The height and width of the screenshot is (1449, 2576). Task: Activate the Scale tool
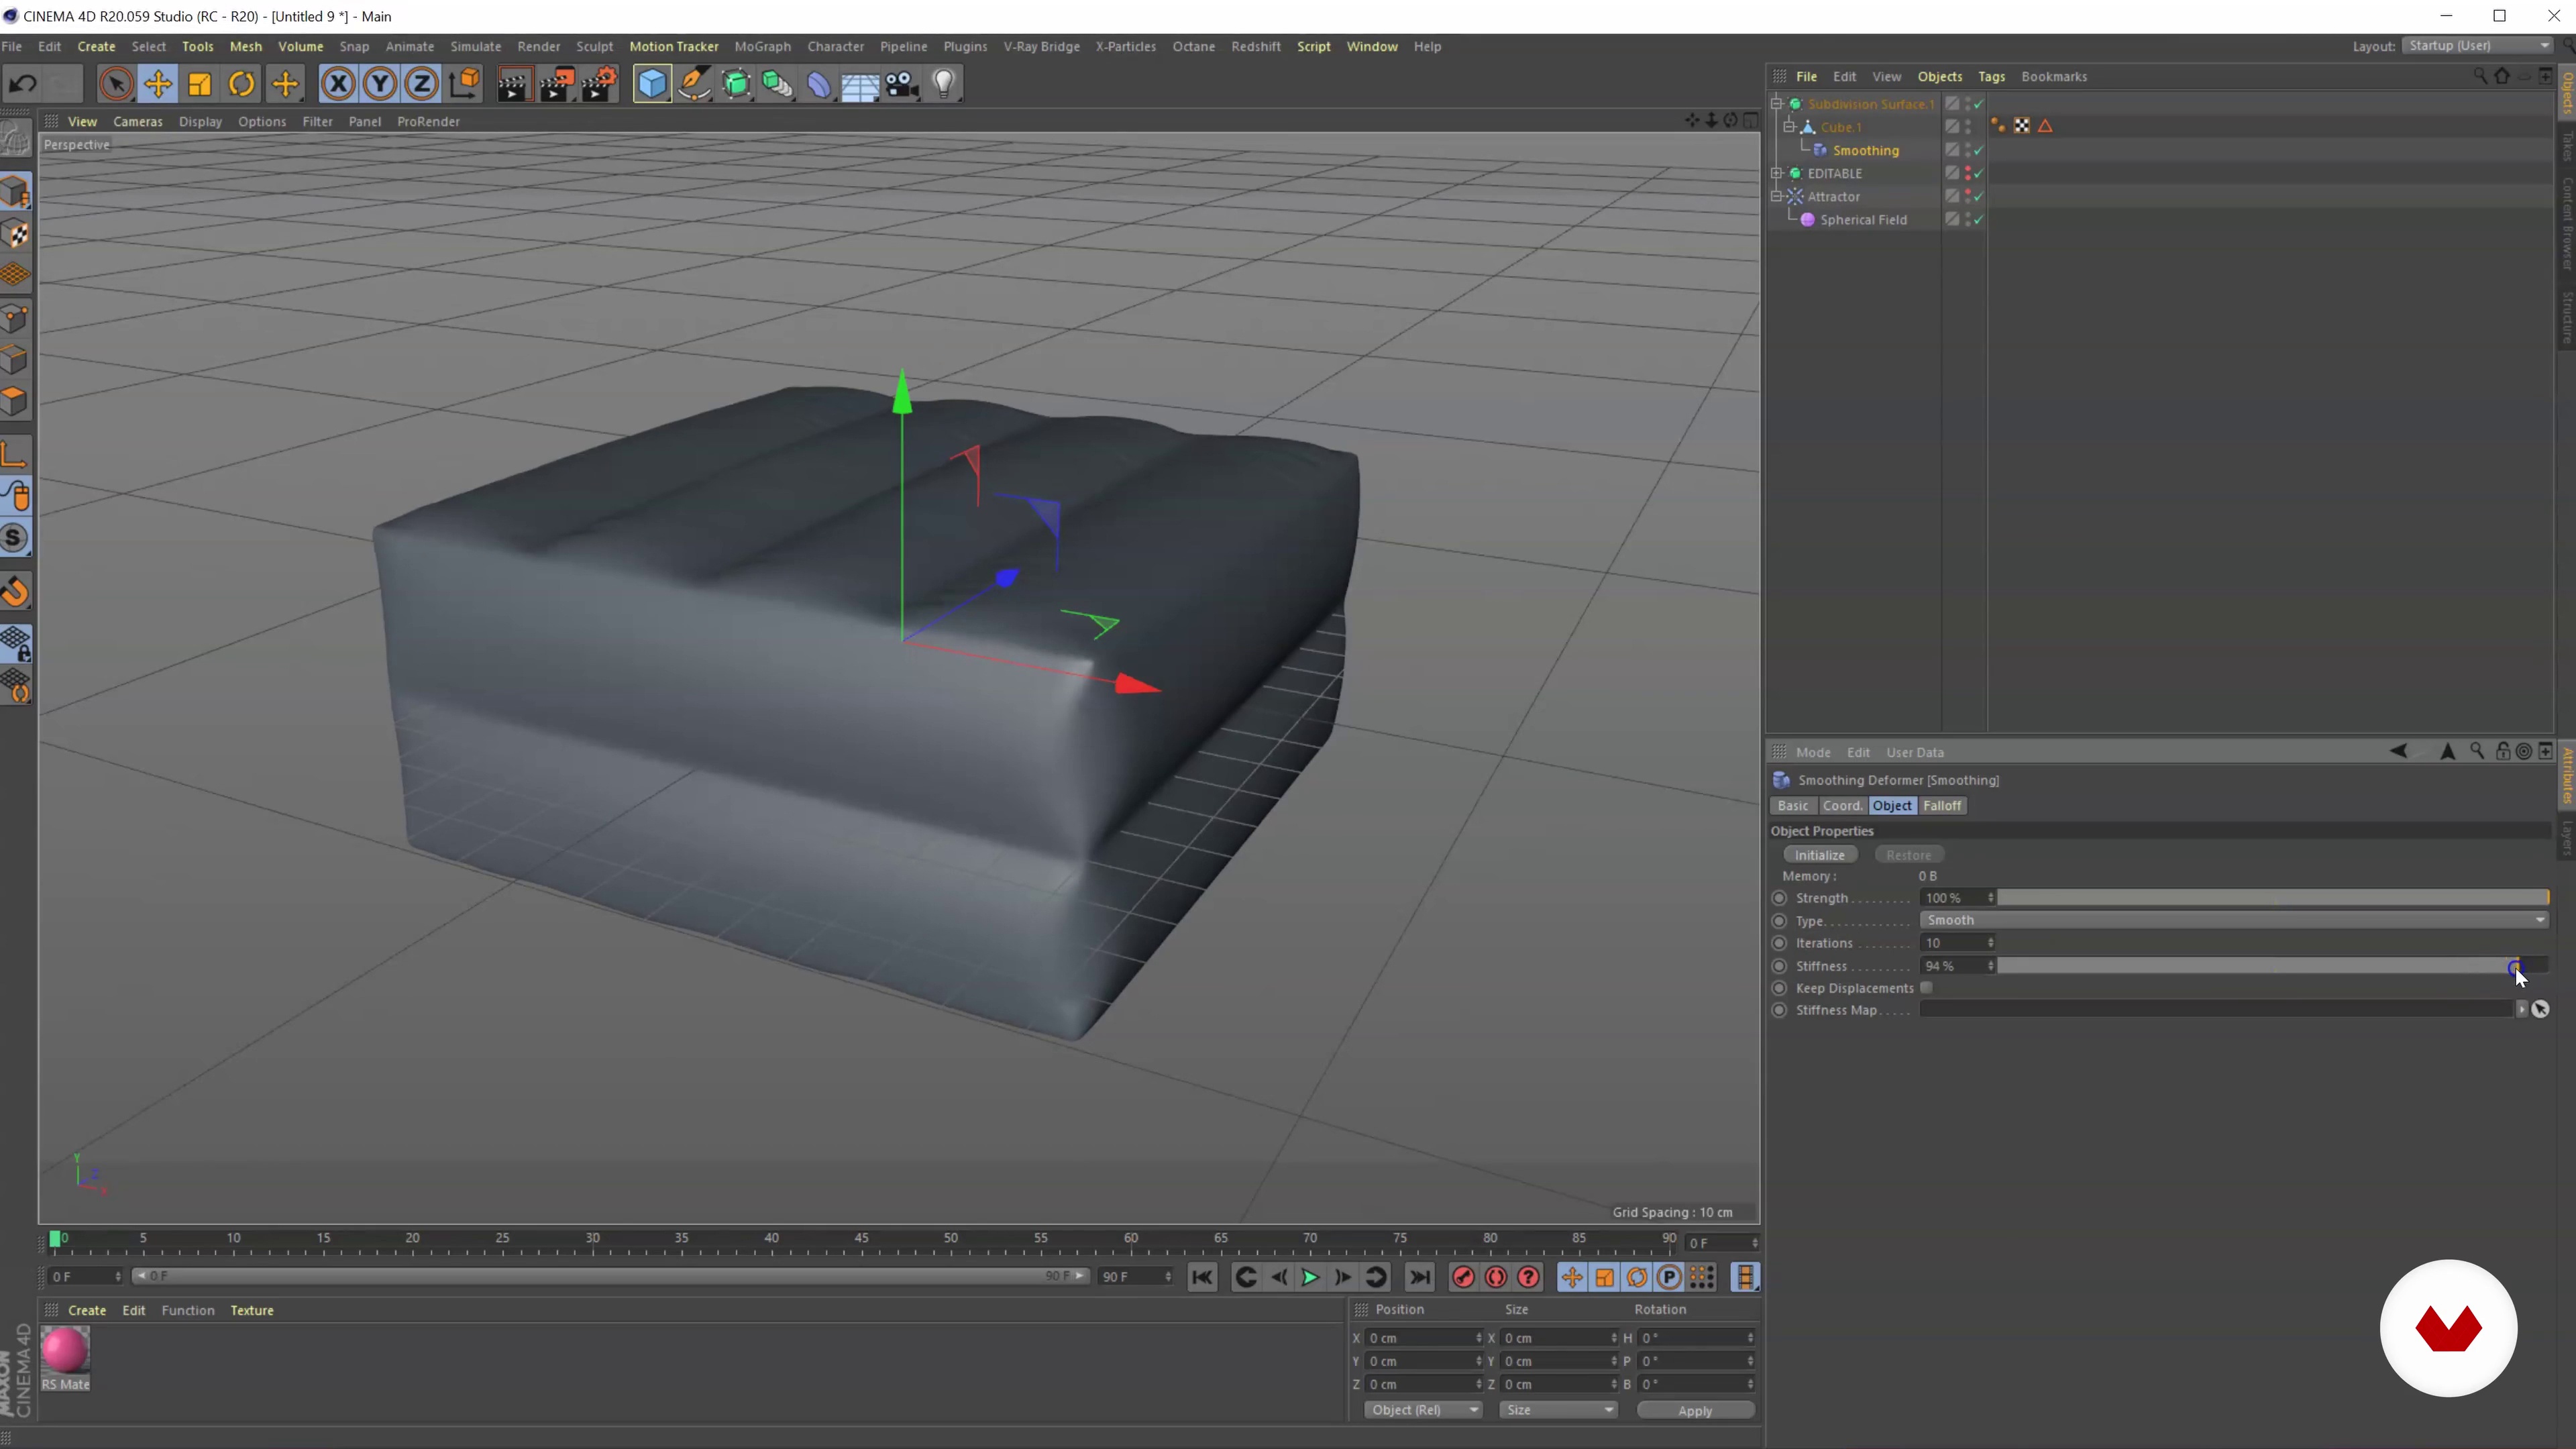coord(200,84)
